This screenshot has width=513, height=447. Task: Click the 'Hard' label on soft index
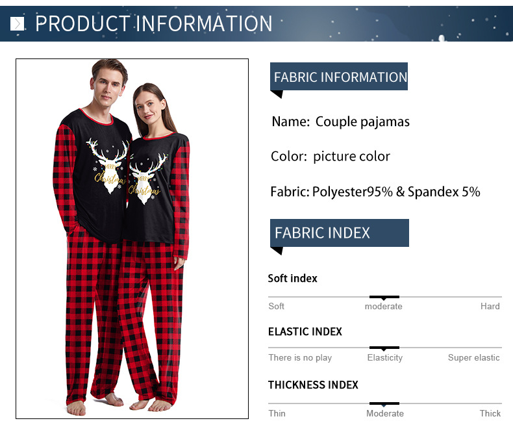click(x=490, y=306)
